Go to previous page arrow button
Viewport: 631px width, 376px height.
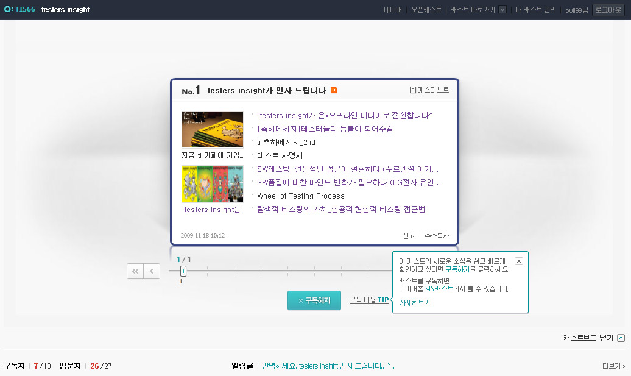[152, 271]
